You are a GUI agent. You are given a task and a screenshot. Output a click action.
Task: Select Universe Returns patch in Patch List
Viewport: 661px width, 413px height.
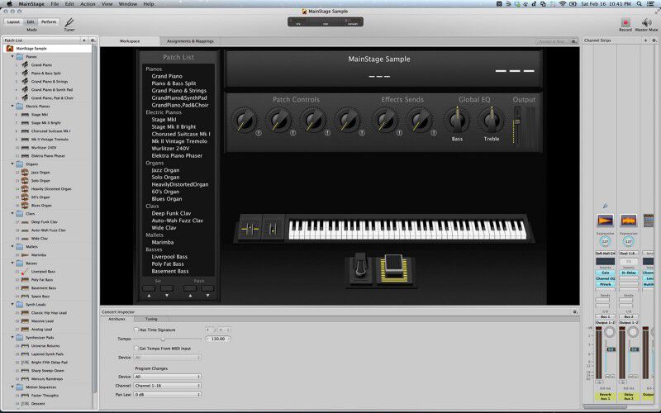(x=45, y=345)
